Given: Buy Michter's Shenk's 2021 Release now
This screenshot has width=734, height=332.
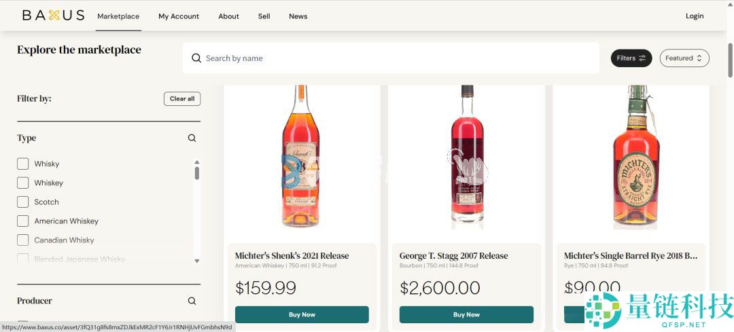Looking at the screenshot, I should [x=302, y=314].
